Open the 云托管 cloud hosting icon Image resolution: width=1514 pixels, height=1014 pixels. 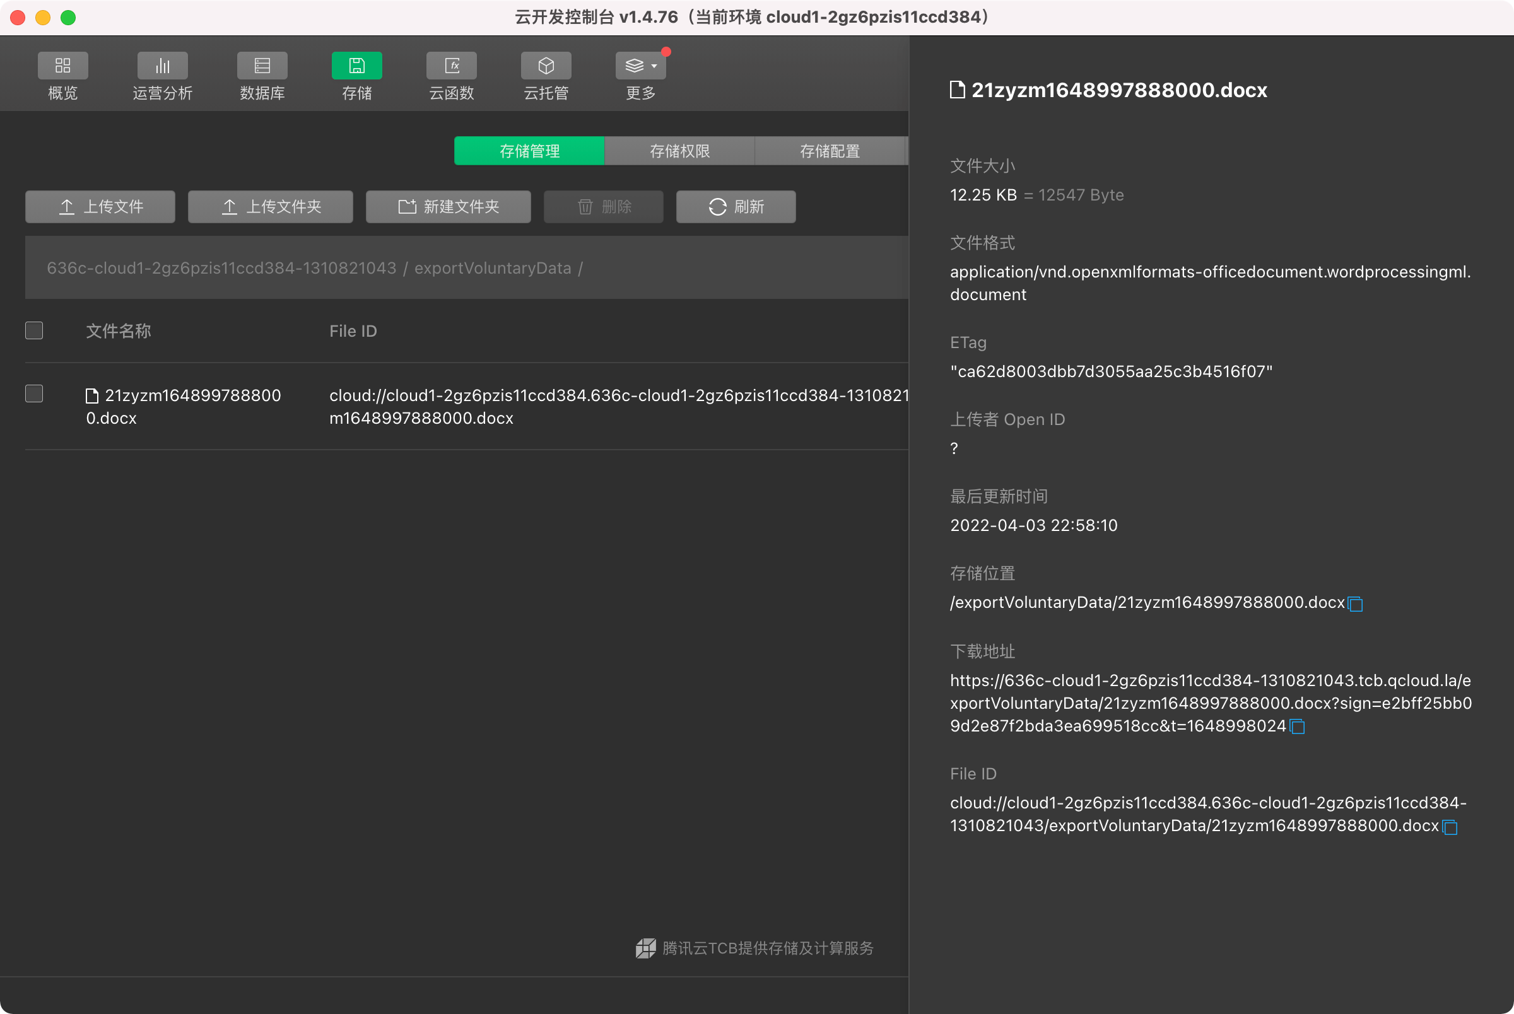pos(546,66)
